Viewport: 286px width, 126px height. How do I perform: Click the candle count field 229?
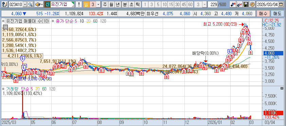point(212,4)
